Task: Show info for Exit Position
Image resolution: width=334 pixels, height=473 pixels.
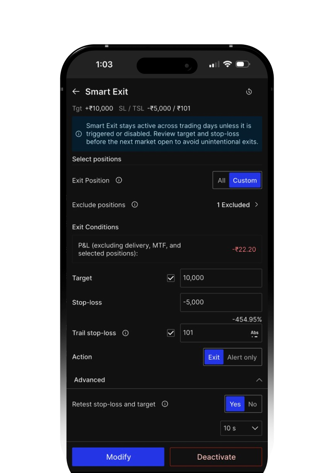Action: pos(119,180)
